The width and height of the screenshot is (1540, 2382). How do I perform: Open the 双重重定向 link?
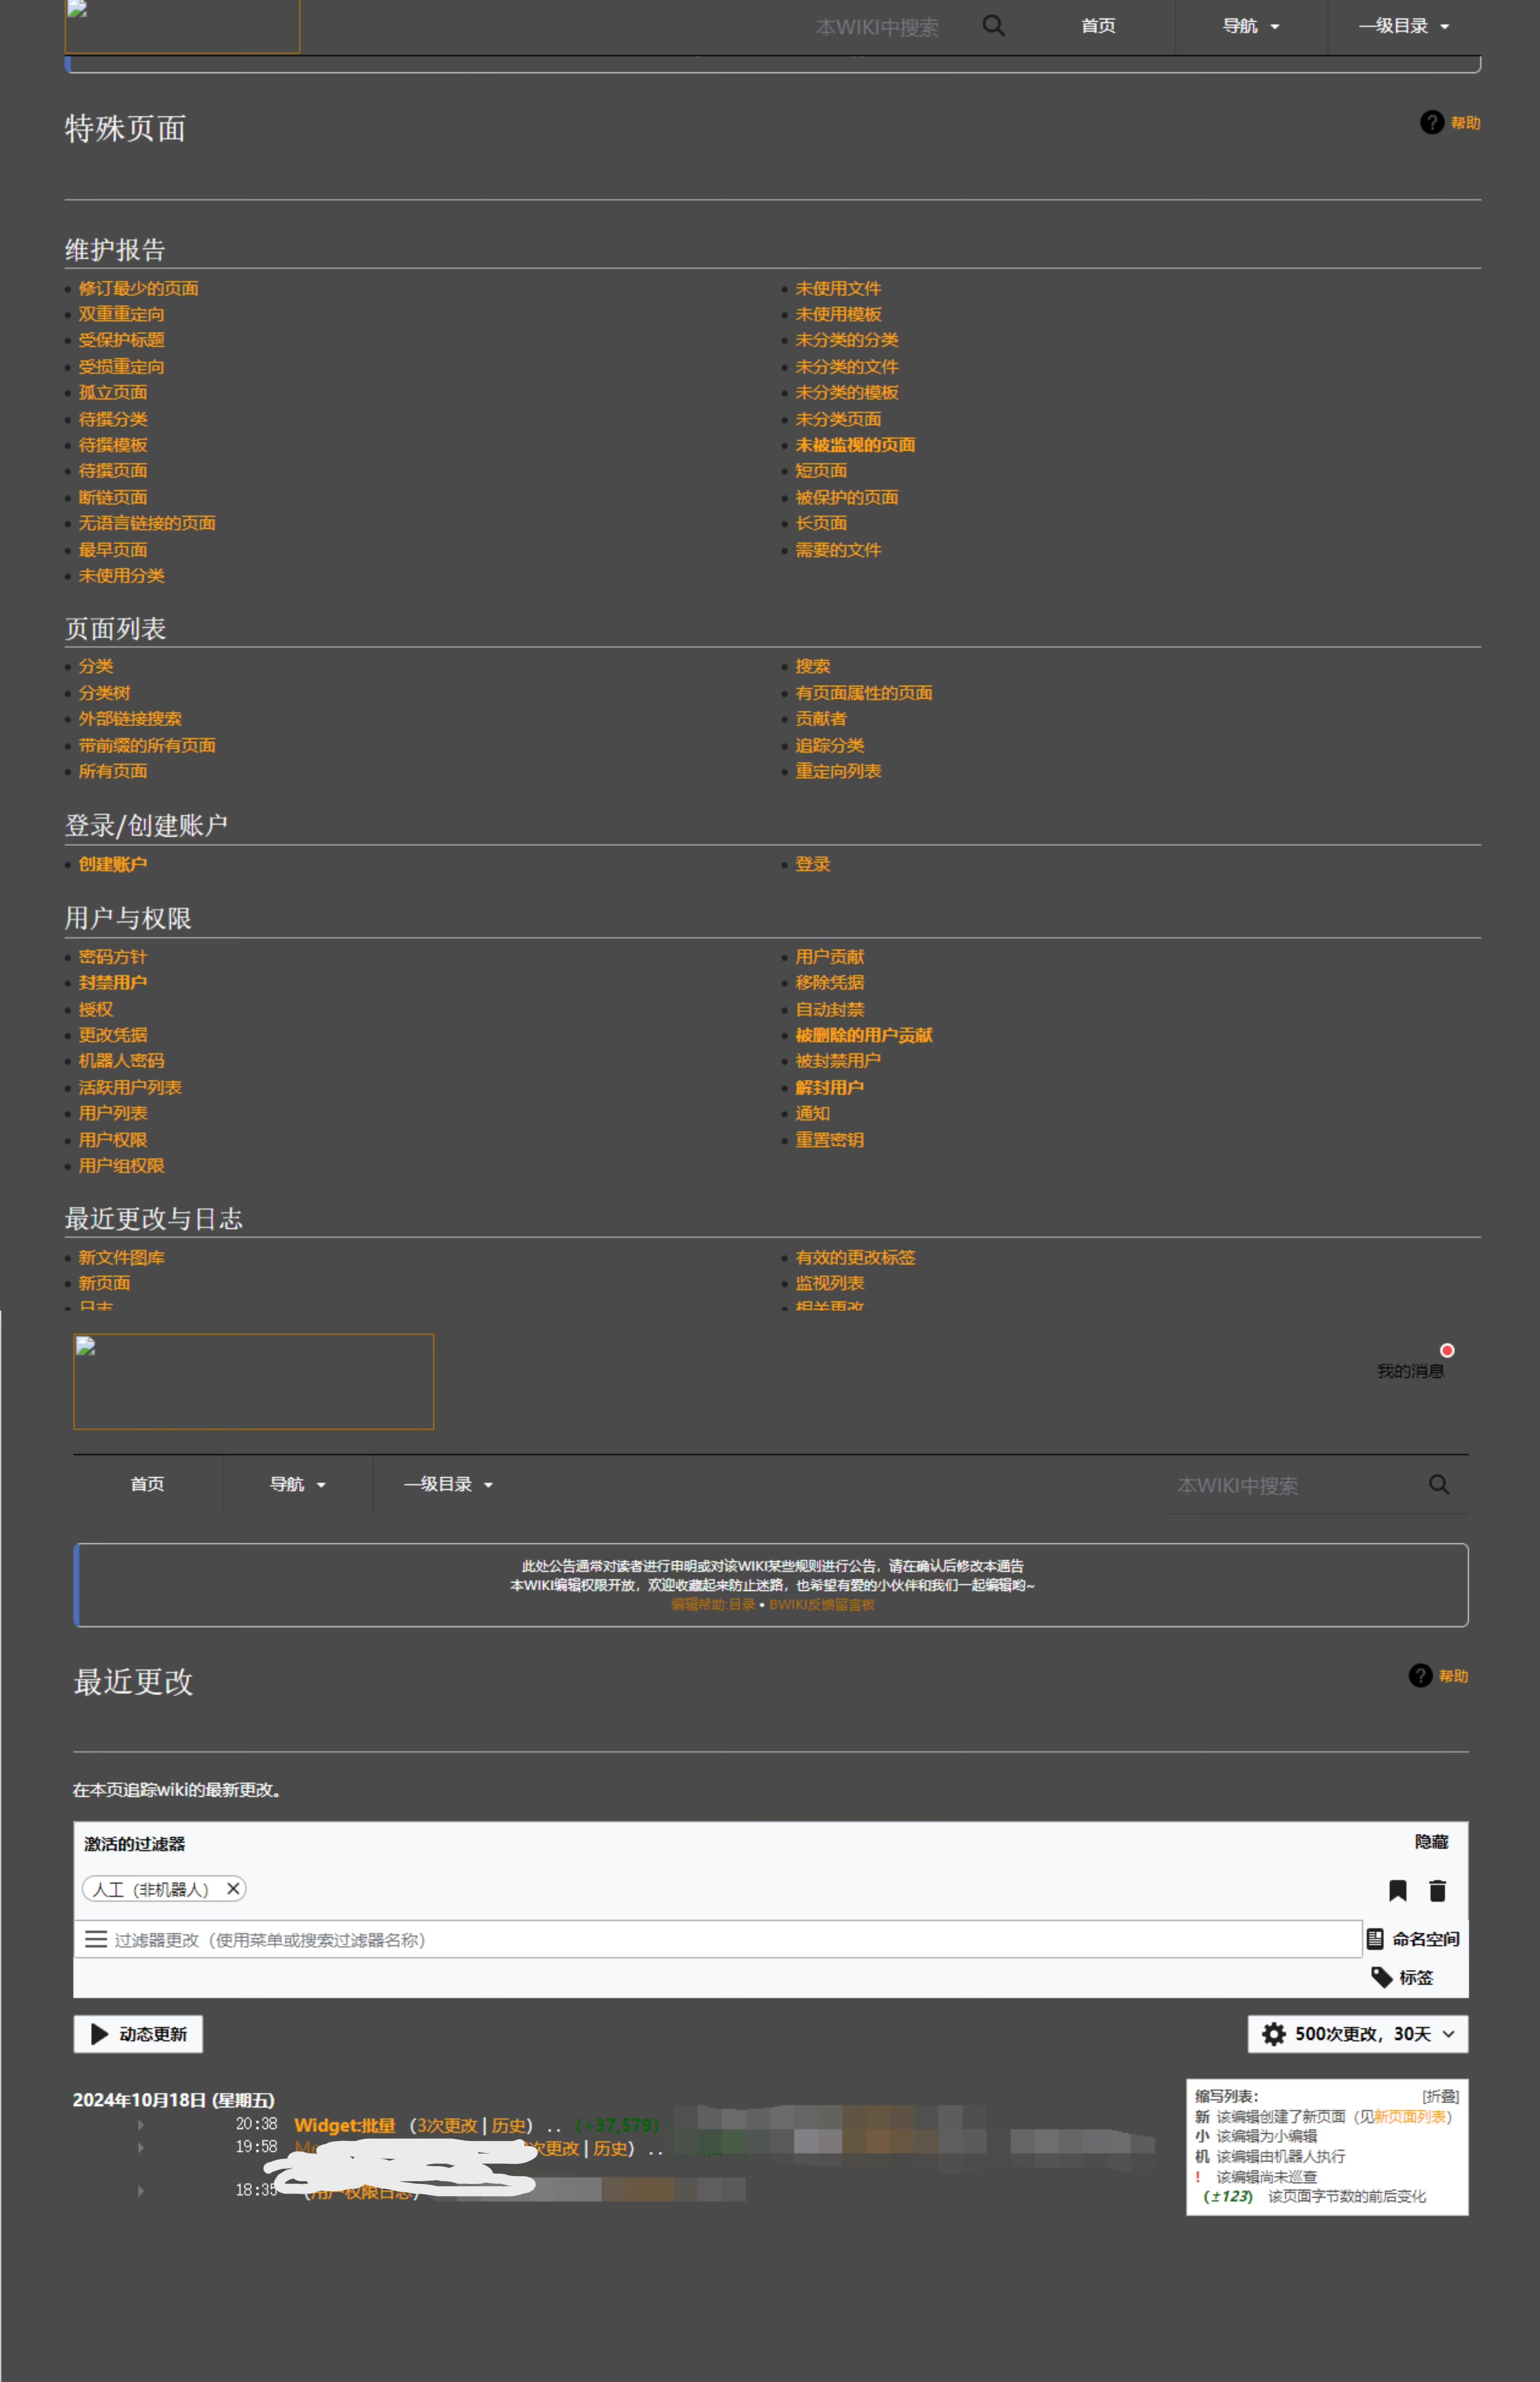tap(122, 314)
